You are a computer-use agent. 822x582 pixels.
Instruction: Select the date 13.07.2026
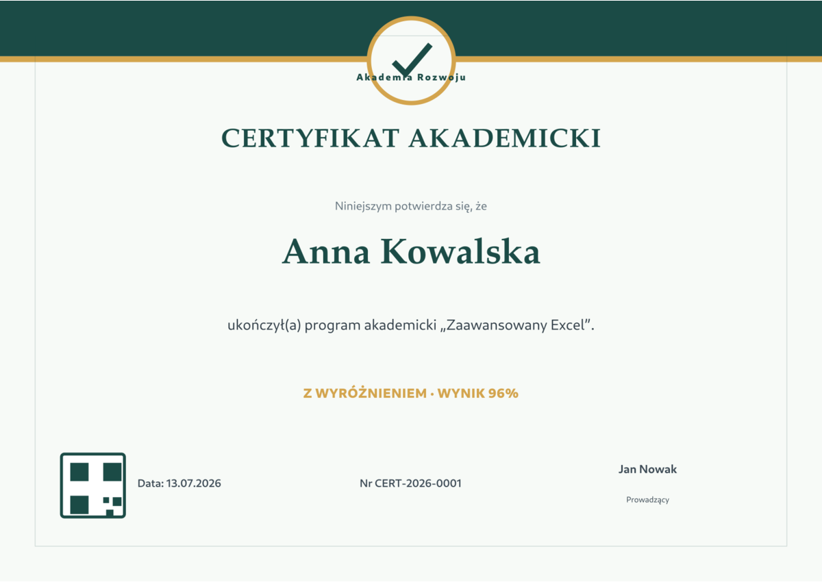coord(194,483)
